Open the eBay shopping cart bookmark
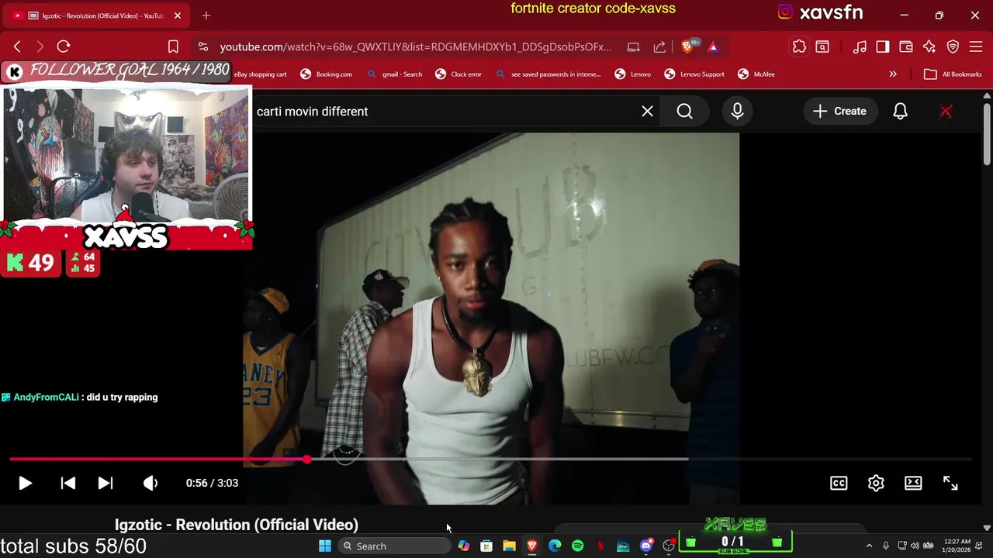The image size is (993, 558). click(x=261, y=74)
